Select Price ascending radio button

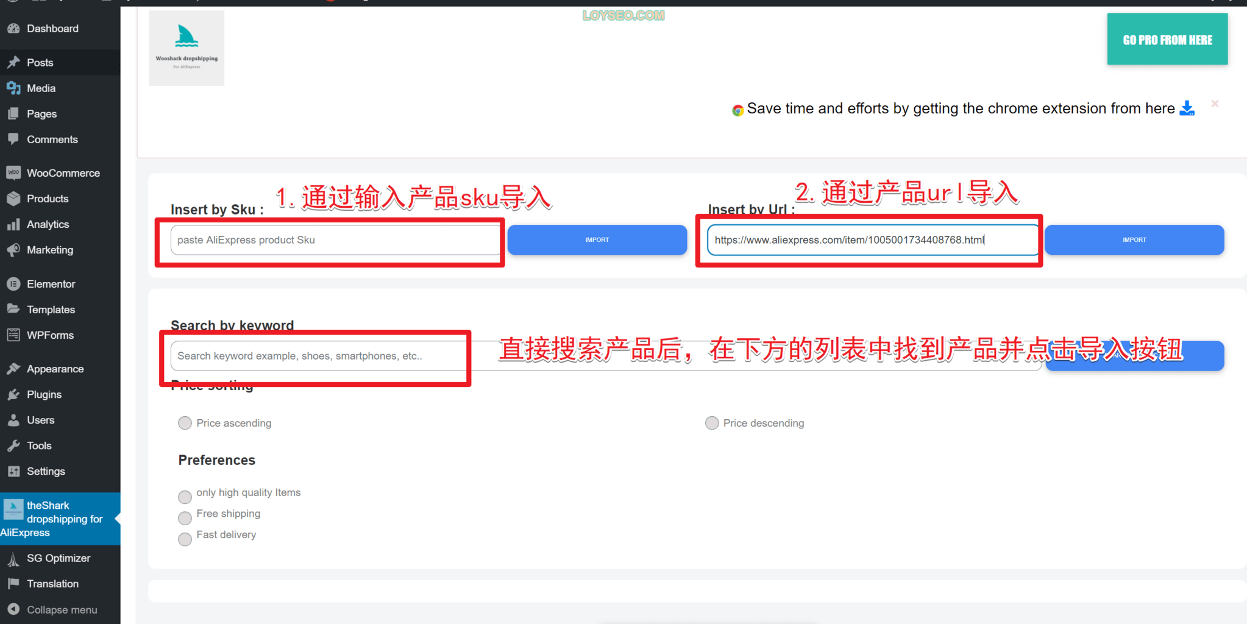[185, 423]
